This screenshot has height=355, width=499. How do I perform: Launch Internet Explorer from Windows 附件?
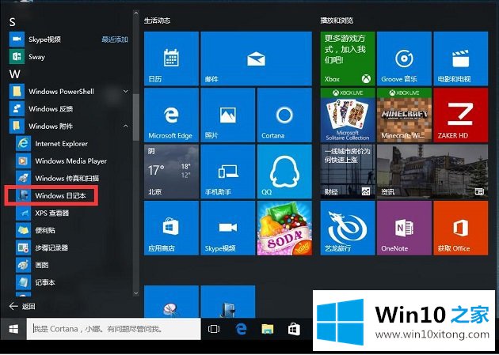[60, 144]
